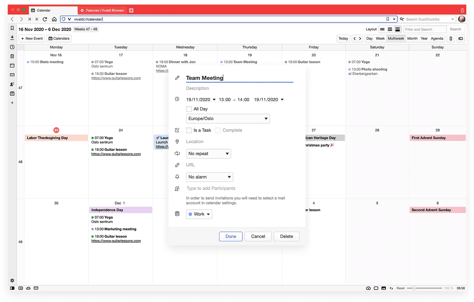Open the Mail panel in the sidebar

pos(12,75)
